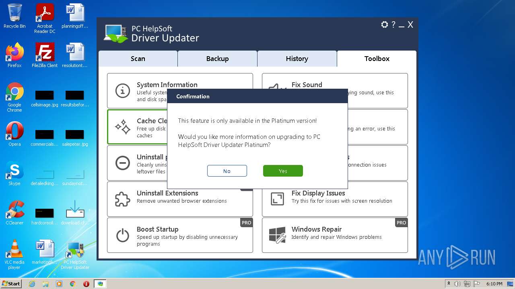Open PC HelpSoft Driver Updater desktop shortcut
Image resolution: width=515 pixels, height=289 pixels.
75,254
